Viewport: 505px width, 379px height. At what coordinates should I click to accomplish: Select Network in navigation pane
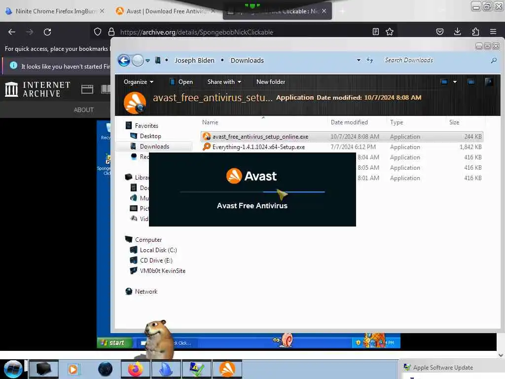[x=142, y=291]
